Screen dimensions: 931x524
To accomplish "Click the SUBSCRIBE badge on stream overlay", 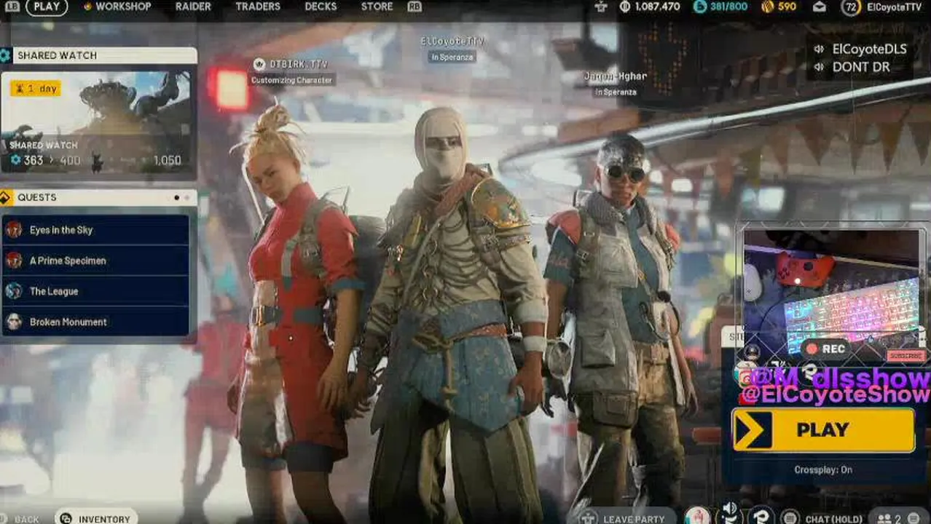I will click(x=906, y=357).
